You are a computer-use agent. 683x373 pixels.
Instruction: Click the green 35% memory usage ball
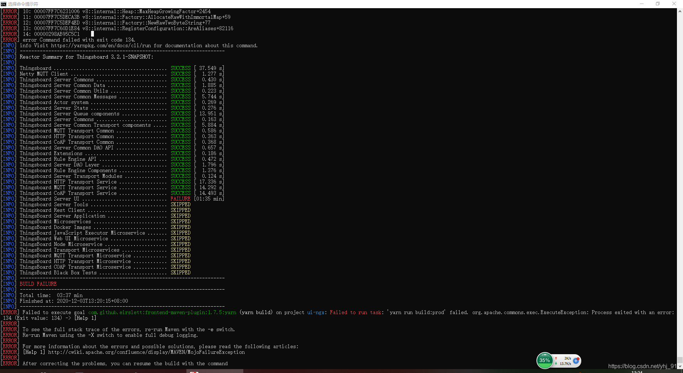(545, 360)
